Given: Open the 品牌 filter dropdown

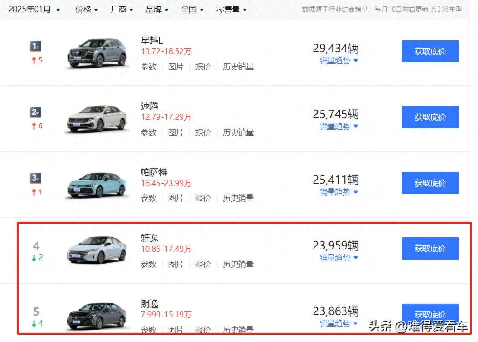Looking at the screenshot, I should (157, 9).
